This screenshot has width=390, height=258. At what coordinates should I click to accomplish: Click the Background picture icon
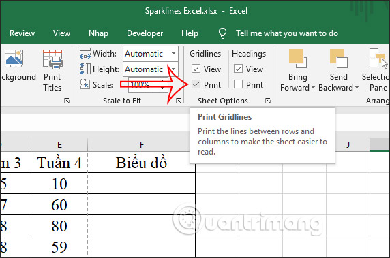click(x=14, y=58)
